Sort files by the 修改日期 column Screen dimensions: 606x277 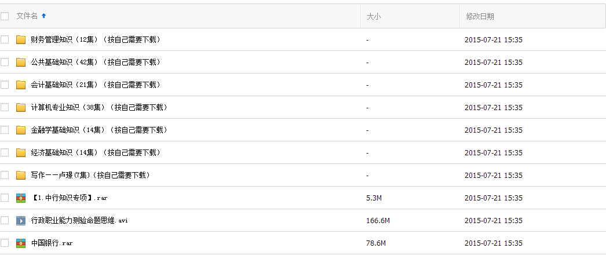click(480, 17)
